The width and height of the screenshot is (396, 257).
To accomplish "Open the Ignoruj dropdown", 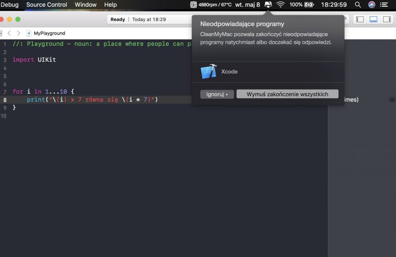I will pos(217,94).
